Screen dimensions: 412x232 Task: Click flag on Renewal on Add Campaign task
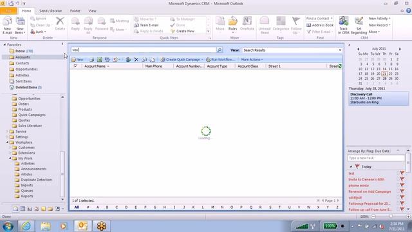[402, 191]
